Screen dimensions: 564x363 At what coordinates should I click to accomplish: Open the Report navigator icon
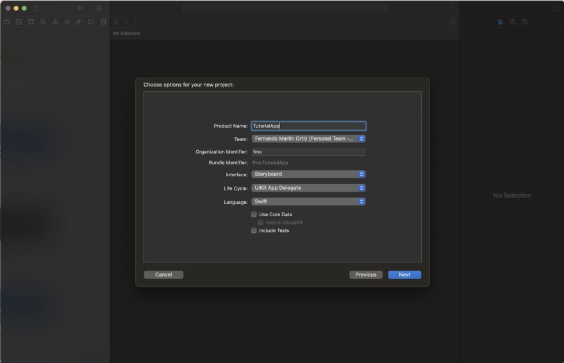coord(104,22)
